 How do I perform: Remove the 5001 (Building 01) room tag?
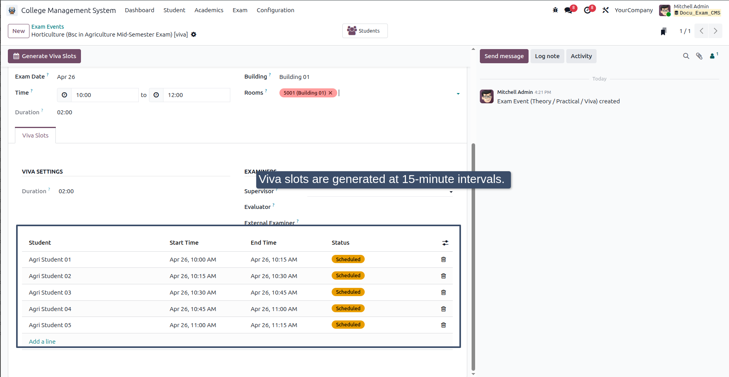[331, 93]
